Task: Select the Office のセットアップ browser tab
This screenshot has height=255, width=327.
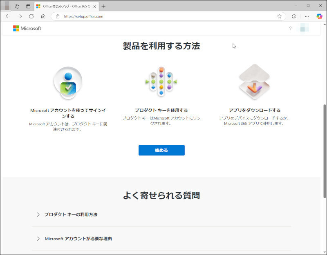Action: 66,7
